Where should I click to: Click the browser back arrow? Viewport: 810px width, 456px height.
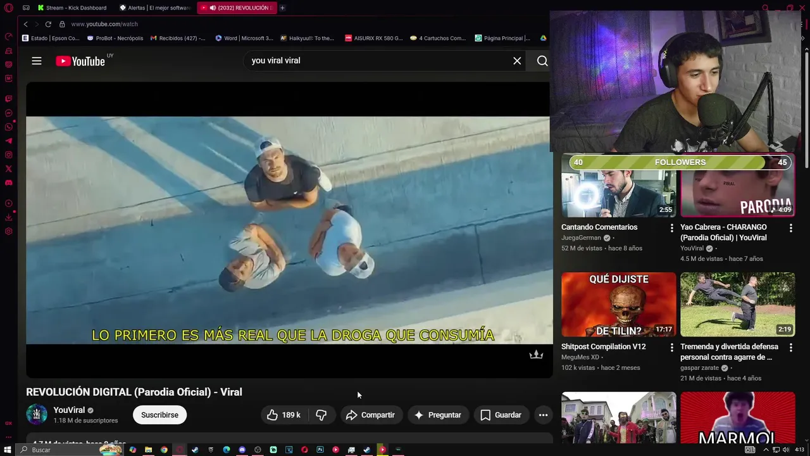25,24
